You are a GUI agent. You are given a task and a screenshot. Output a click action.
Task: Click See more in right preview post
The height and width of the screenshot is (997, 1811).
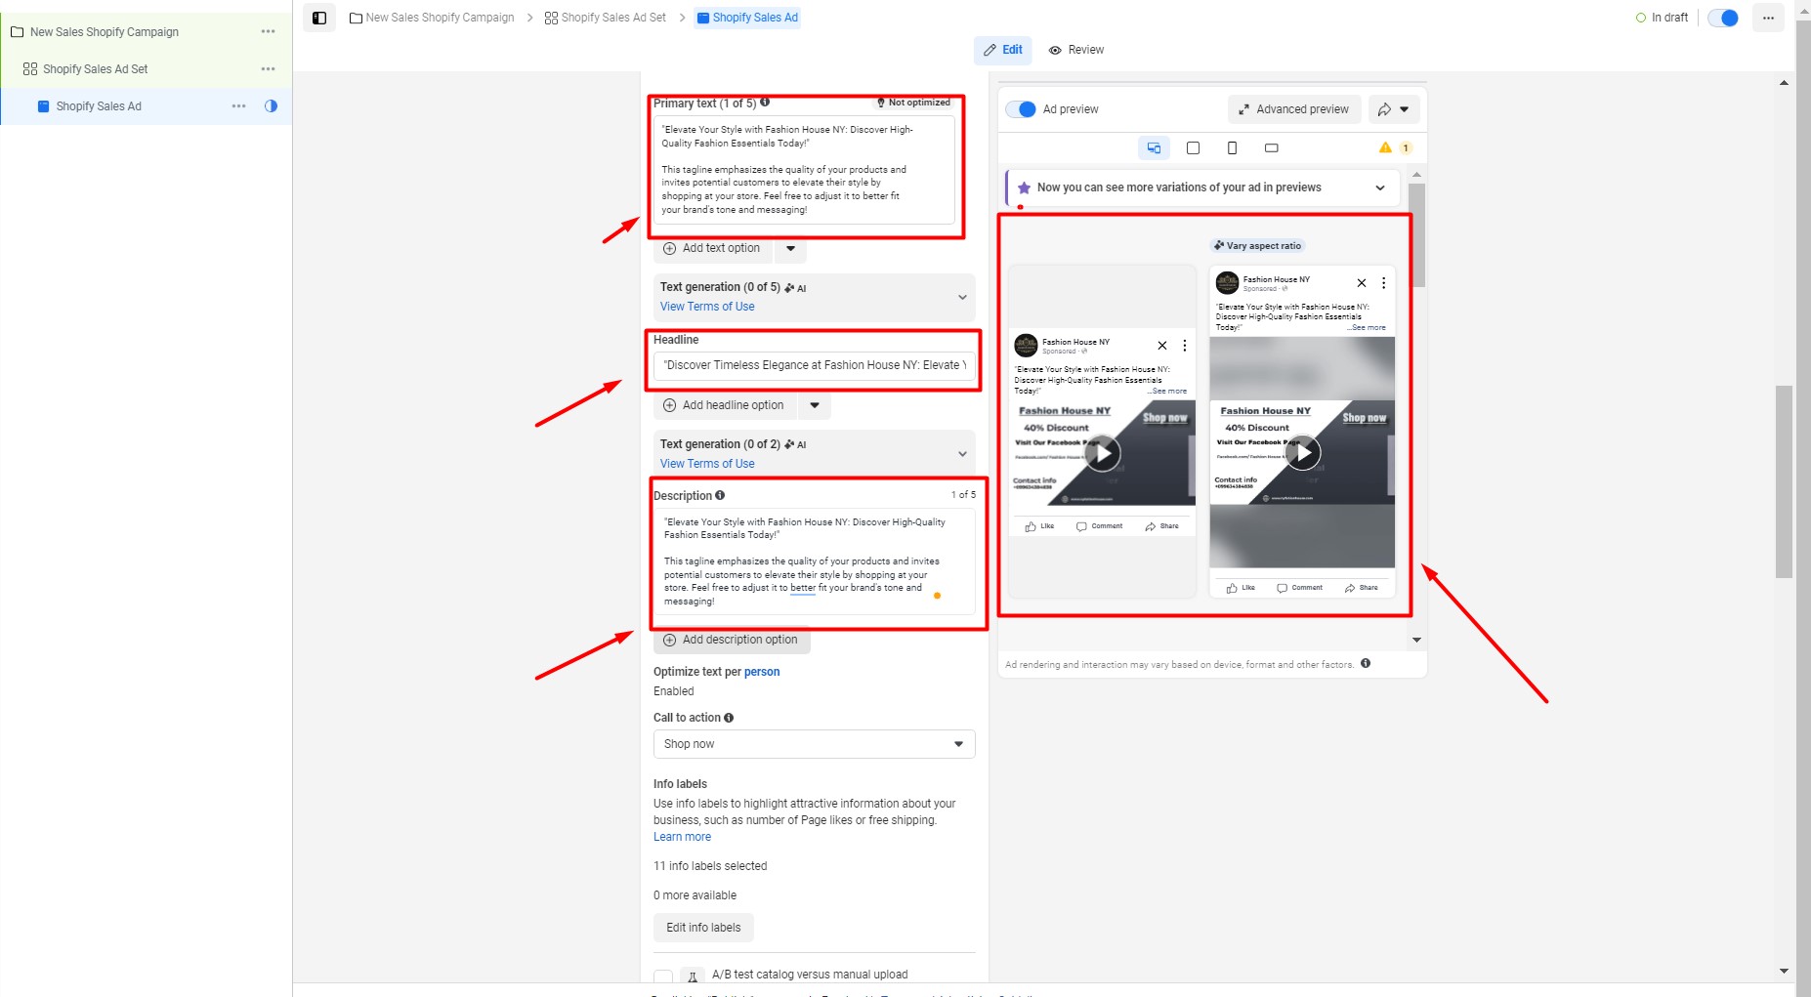1368,328
